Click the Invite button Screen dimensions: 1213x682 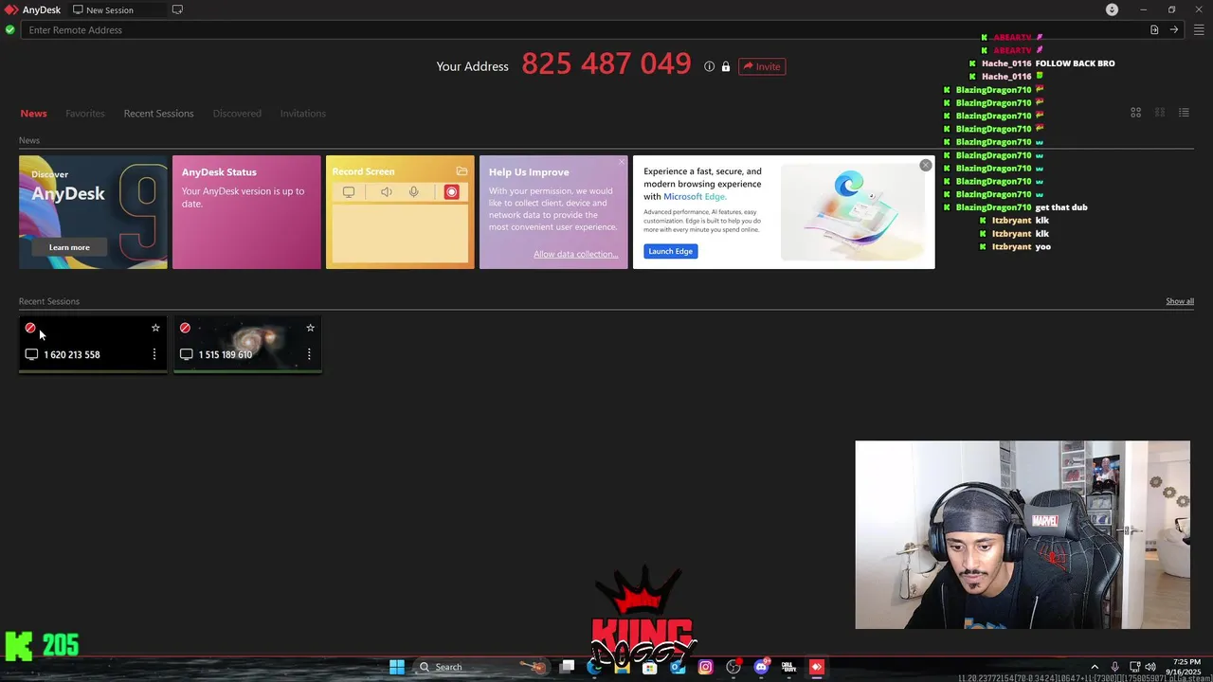pyautogui.click(x=762, y=66)
